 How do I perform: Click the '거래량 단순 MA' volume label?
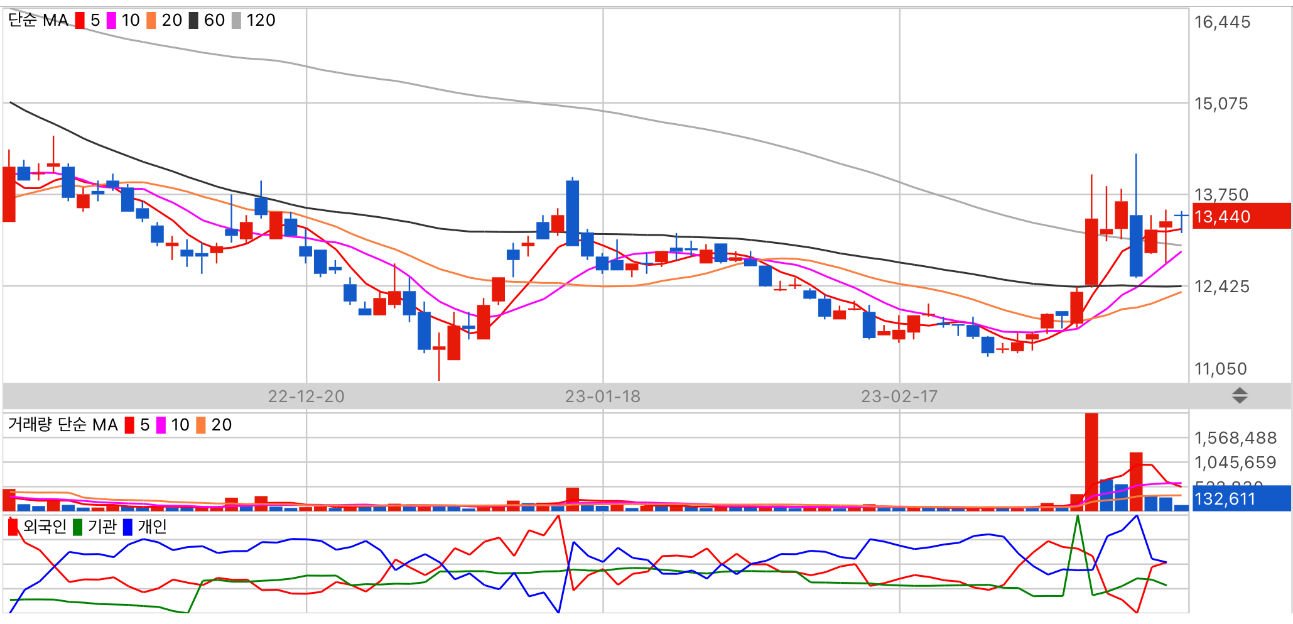point(63,425)
